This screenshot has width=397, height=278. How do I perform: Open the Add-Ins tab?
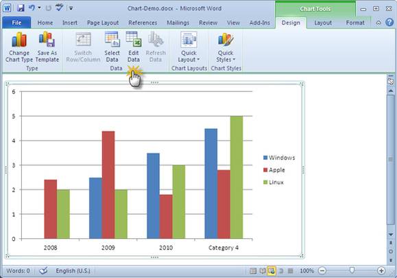point(260,23)
